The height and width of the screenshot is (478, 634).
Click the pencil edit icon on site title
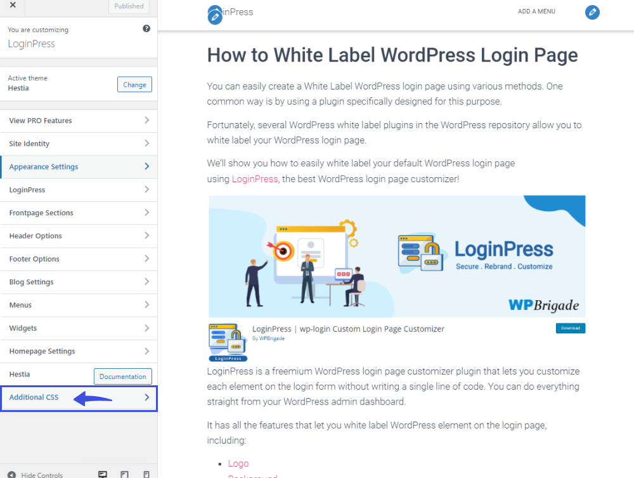215,17
